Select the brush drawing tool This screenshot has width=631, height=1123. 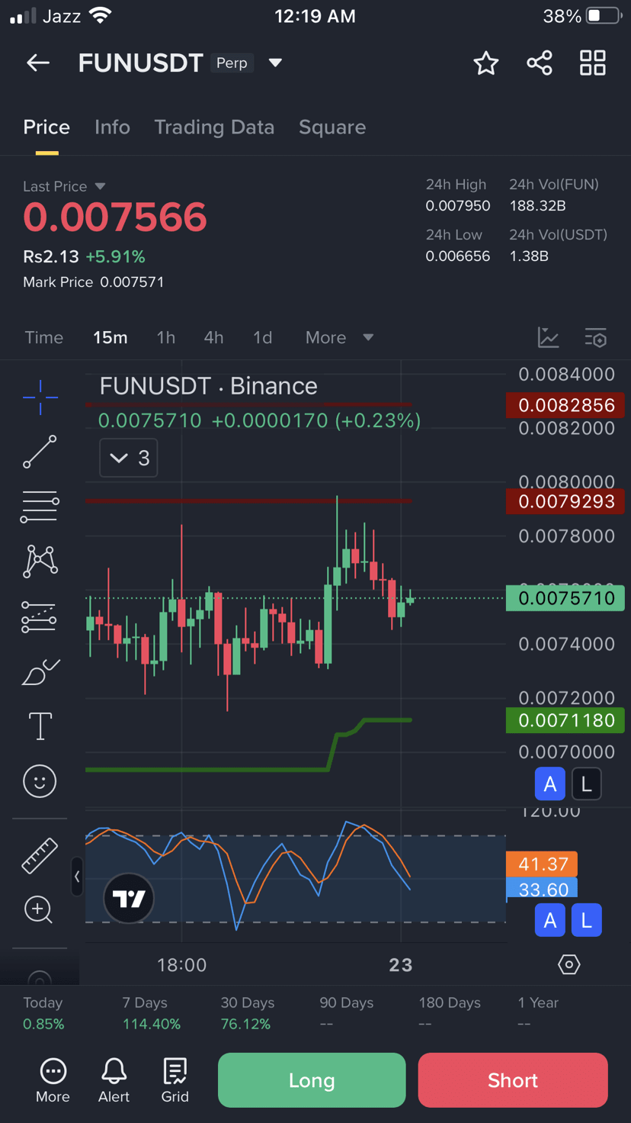pos(40,672)
